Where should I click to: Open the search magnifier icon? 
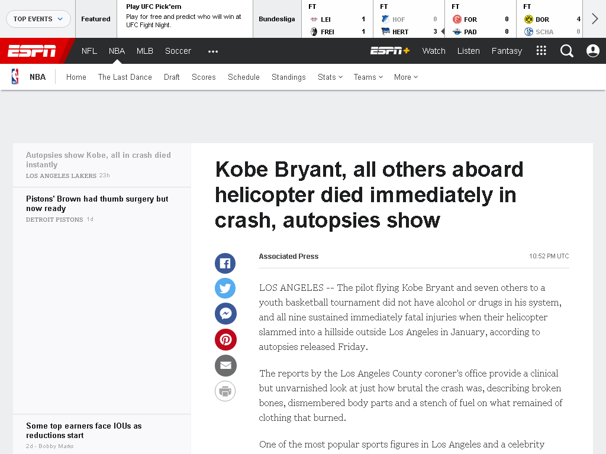566,51
